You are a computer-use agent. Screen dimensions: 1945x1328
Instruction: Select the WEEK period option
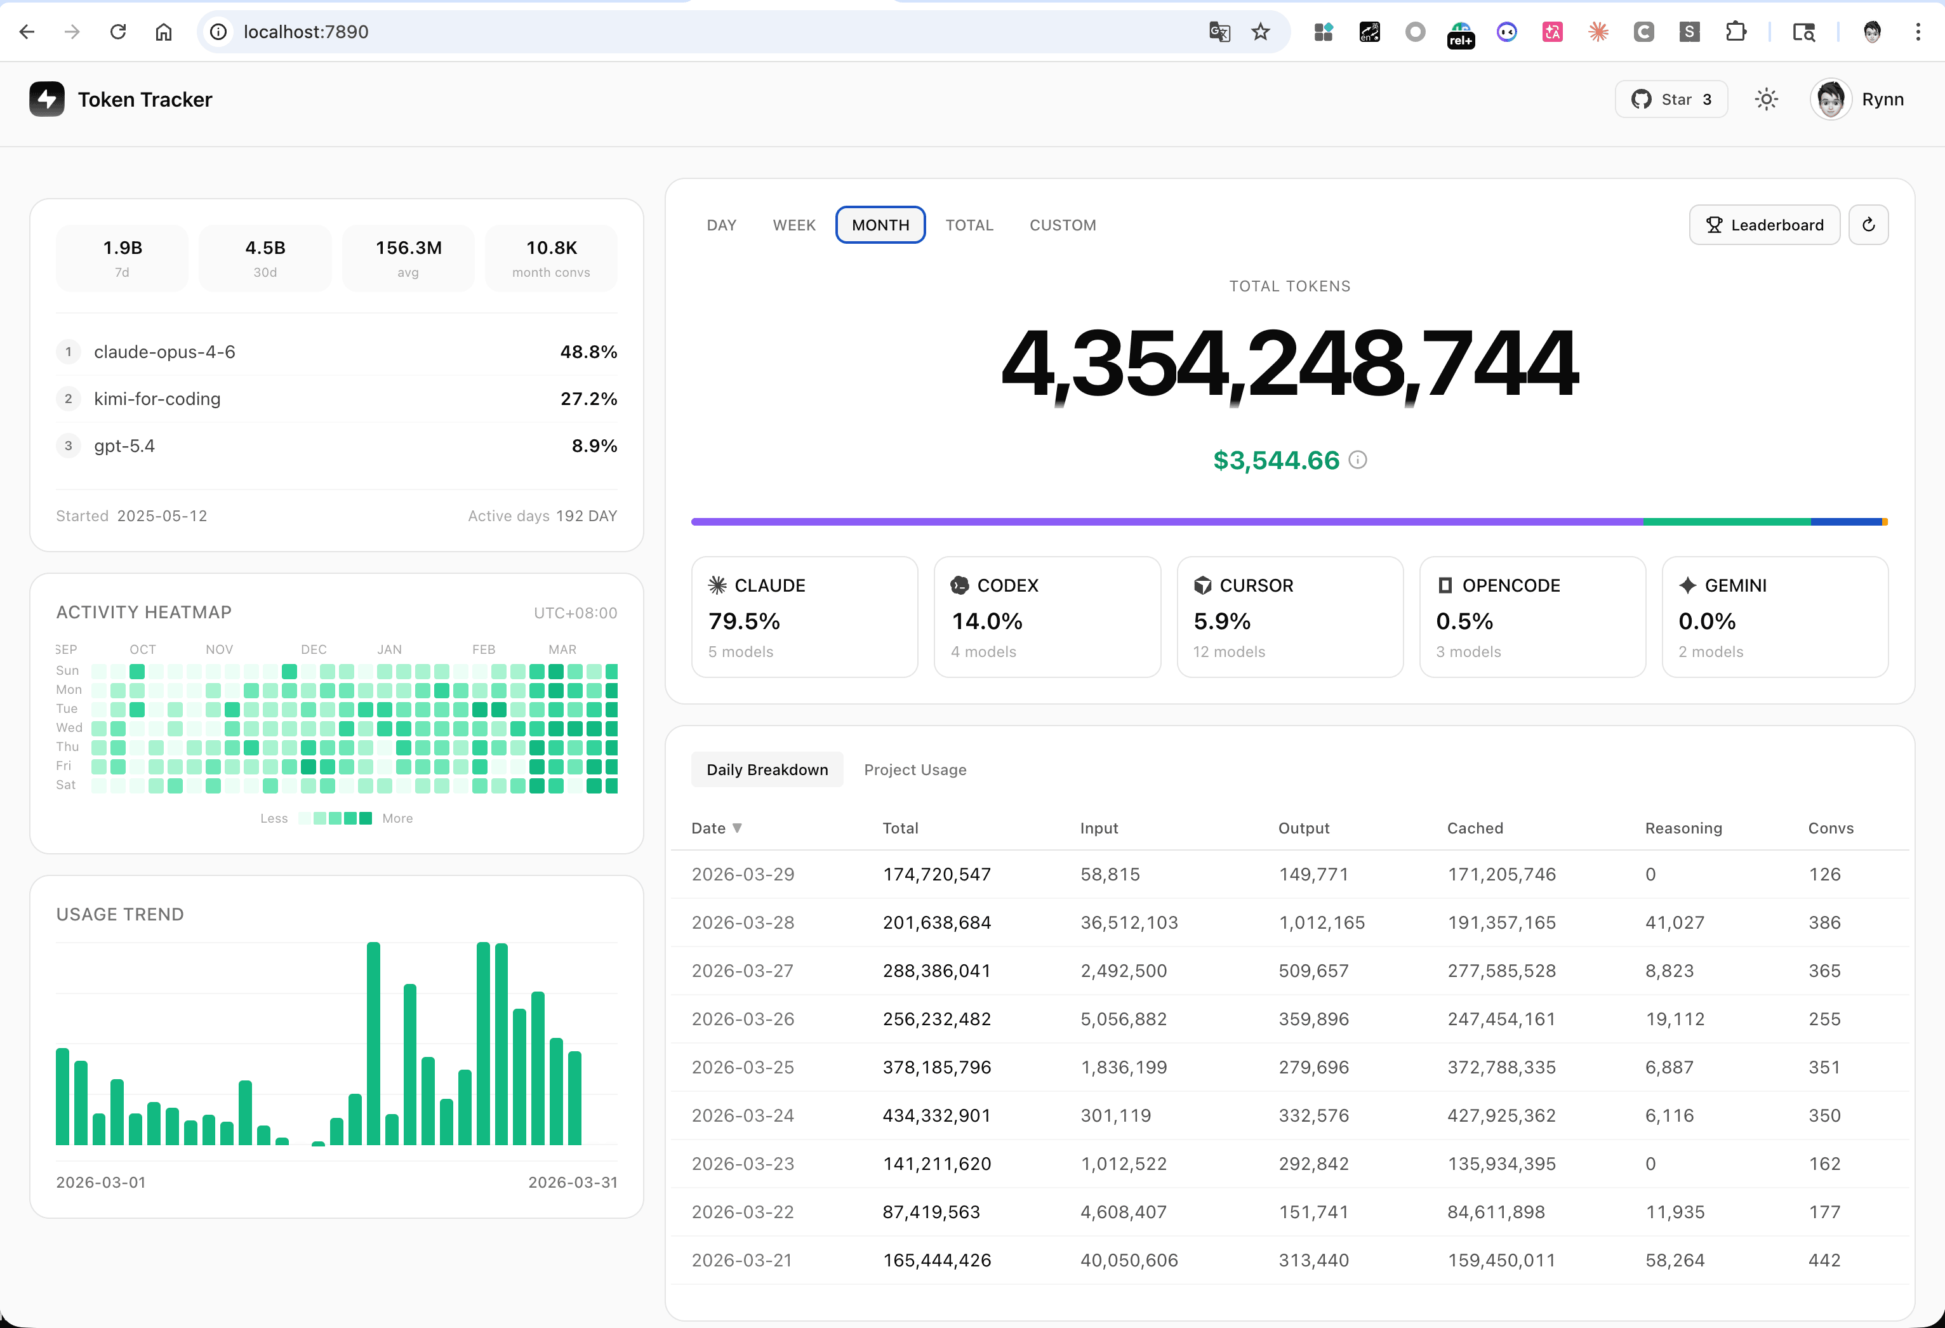coord(793,224)
